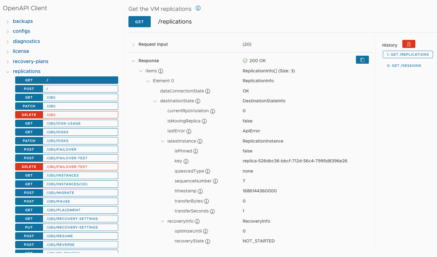Open the info icon next to dataConnectionState
This screenshot has height=257, width=437.
[208, 91]
